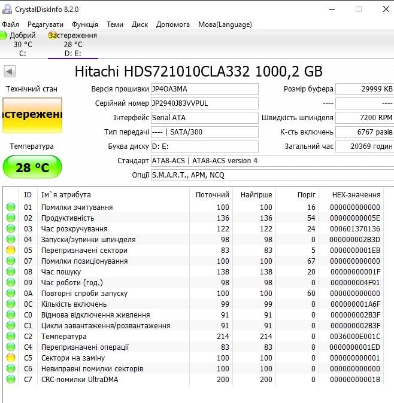
Task: Click green status icon for Час розкручування
Action: click(x=11, y=229)
